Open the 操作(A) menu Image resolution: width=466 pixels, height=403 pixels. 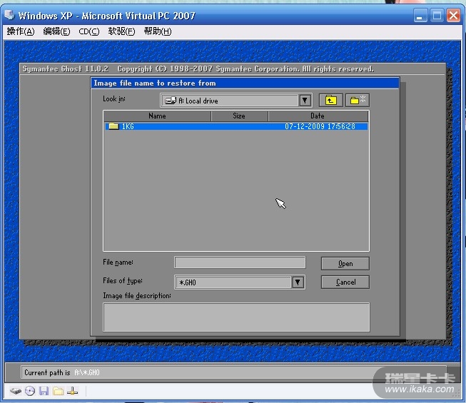21,31
